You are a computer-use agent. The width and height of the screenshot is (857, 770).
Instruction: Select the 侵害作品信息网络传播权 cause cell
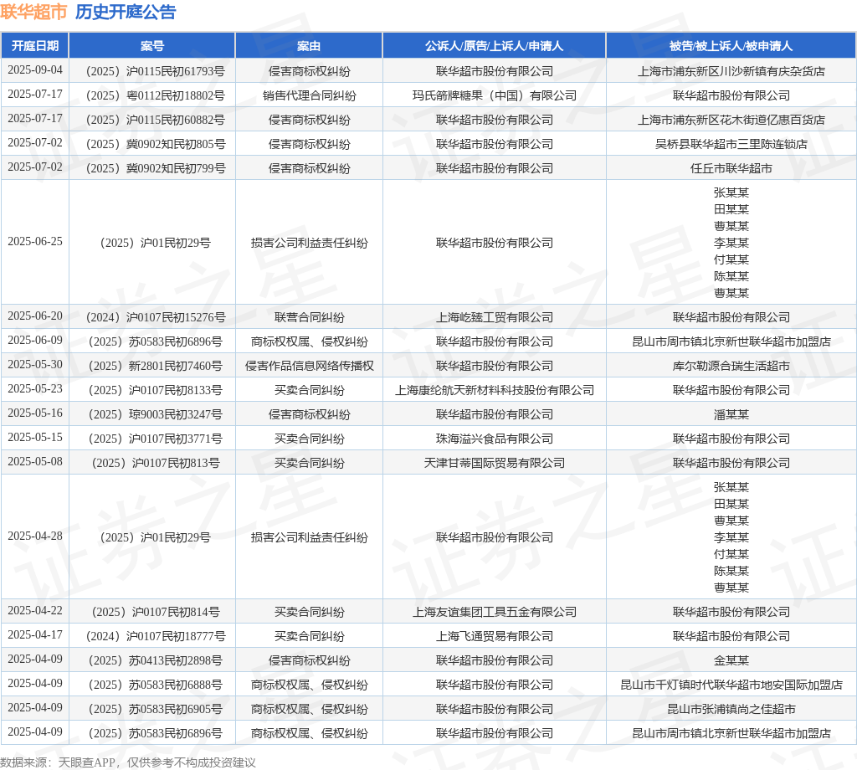pyautogui.click(x=309, y=366)
